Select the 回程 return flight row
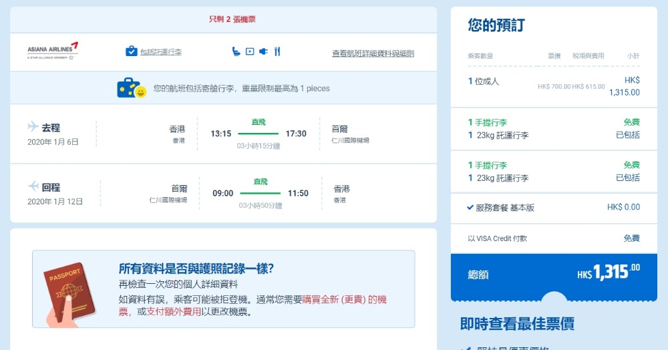The image size is (668, 350). click(x=223, y=193)
